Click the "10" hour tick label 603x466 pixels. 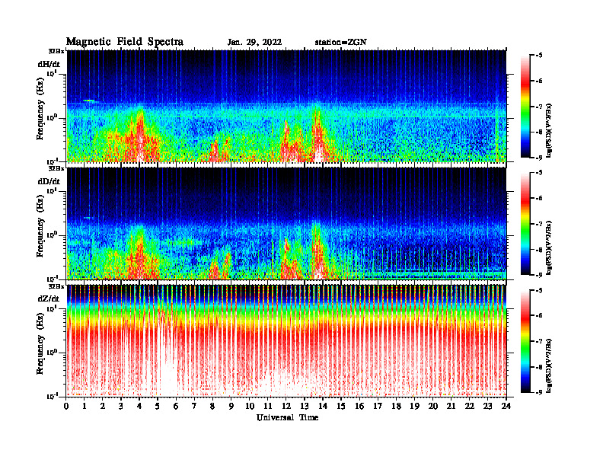click(250, 407)
